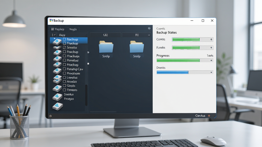Image resolution: width=262 pixels, height=147 pixels.
Task: Open the gear icon in the window's bottom-left corner
Action: coord(51,116)
